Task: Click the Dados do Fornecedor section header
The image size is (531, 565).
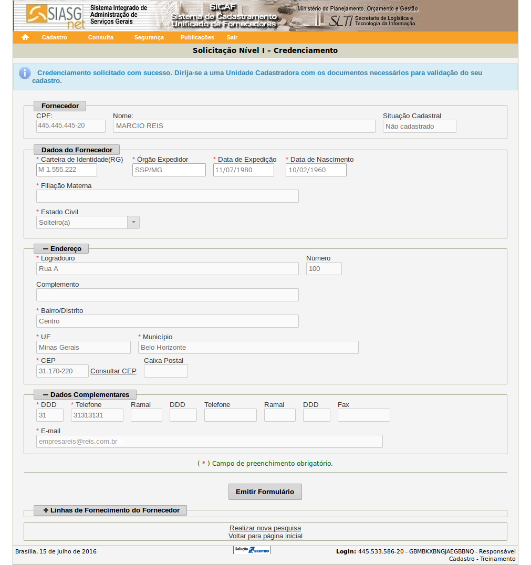Action: click(x=77, y=150)
